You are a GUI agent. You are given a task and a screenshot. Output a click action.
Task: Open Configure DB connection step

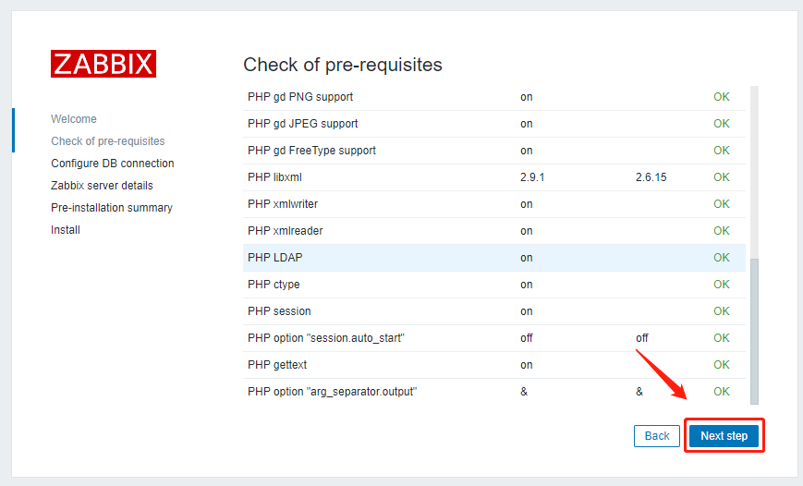[x=113, y=164]
